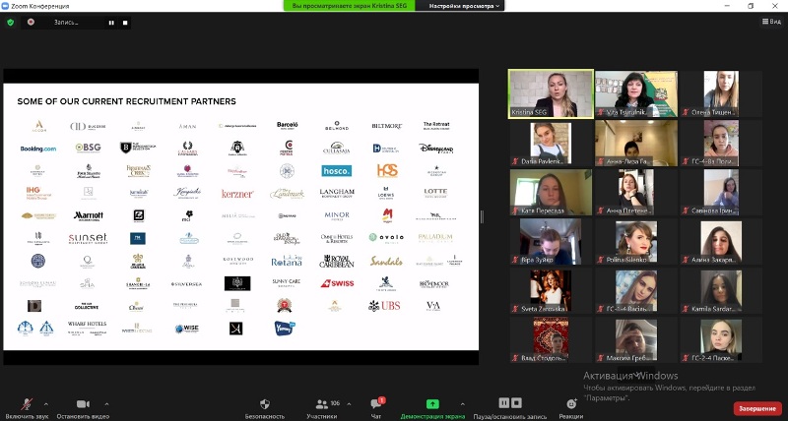Stop camera with Остановить видео icon
The width and height of the screenshot is (788, 421).
[83, 404]
